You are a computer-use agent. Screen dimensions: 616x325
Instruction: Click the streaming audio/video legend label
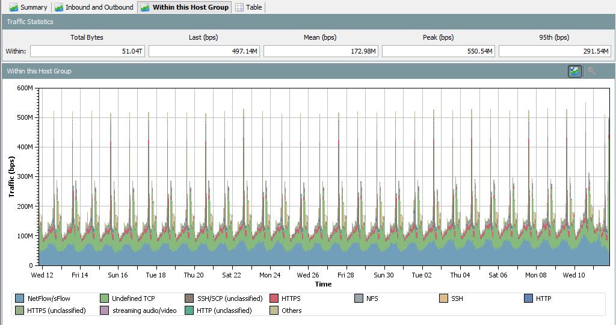(x=144, y=311)
